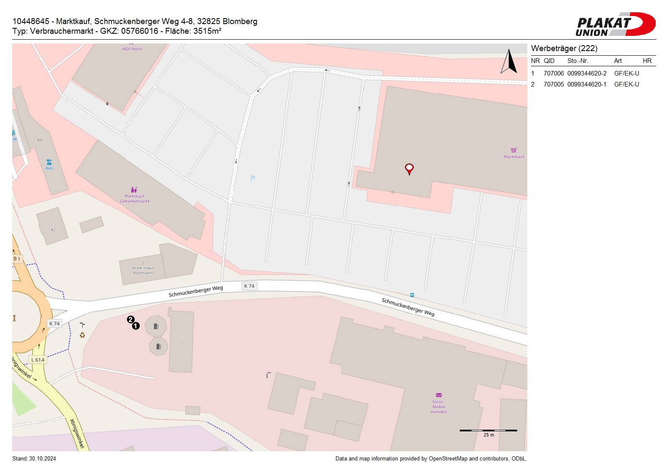
Task: Click the Avis car rental icon
Action: pos(49,163)
